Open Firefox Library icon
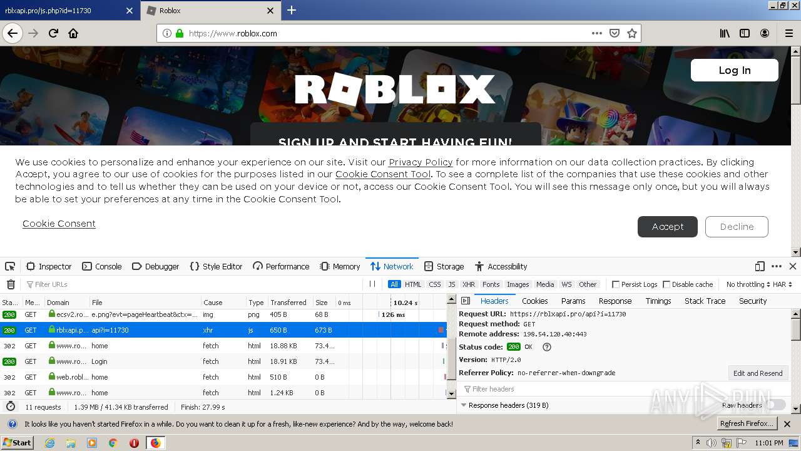The height and width of the screenshot is (451, 801). point(725,33)
